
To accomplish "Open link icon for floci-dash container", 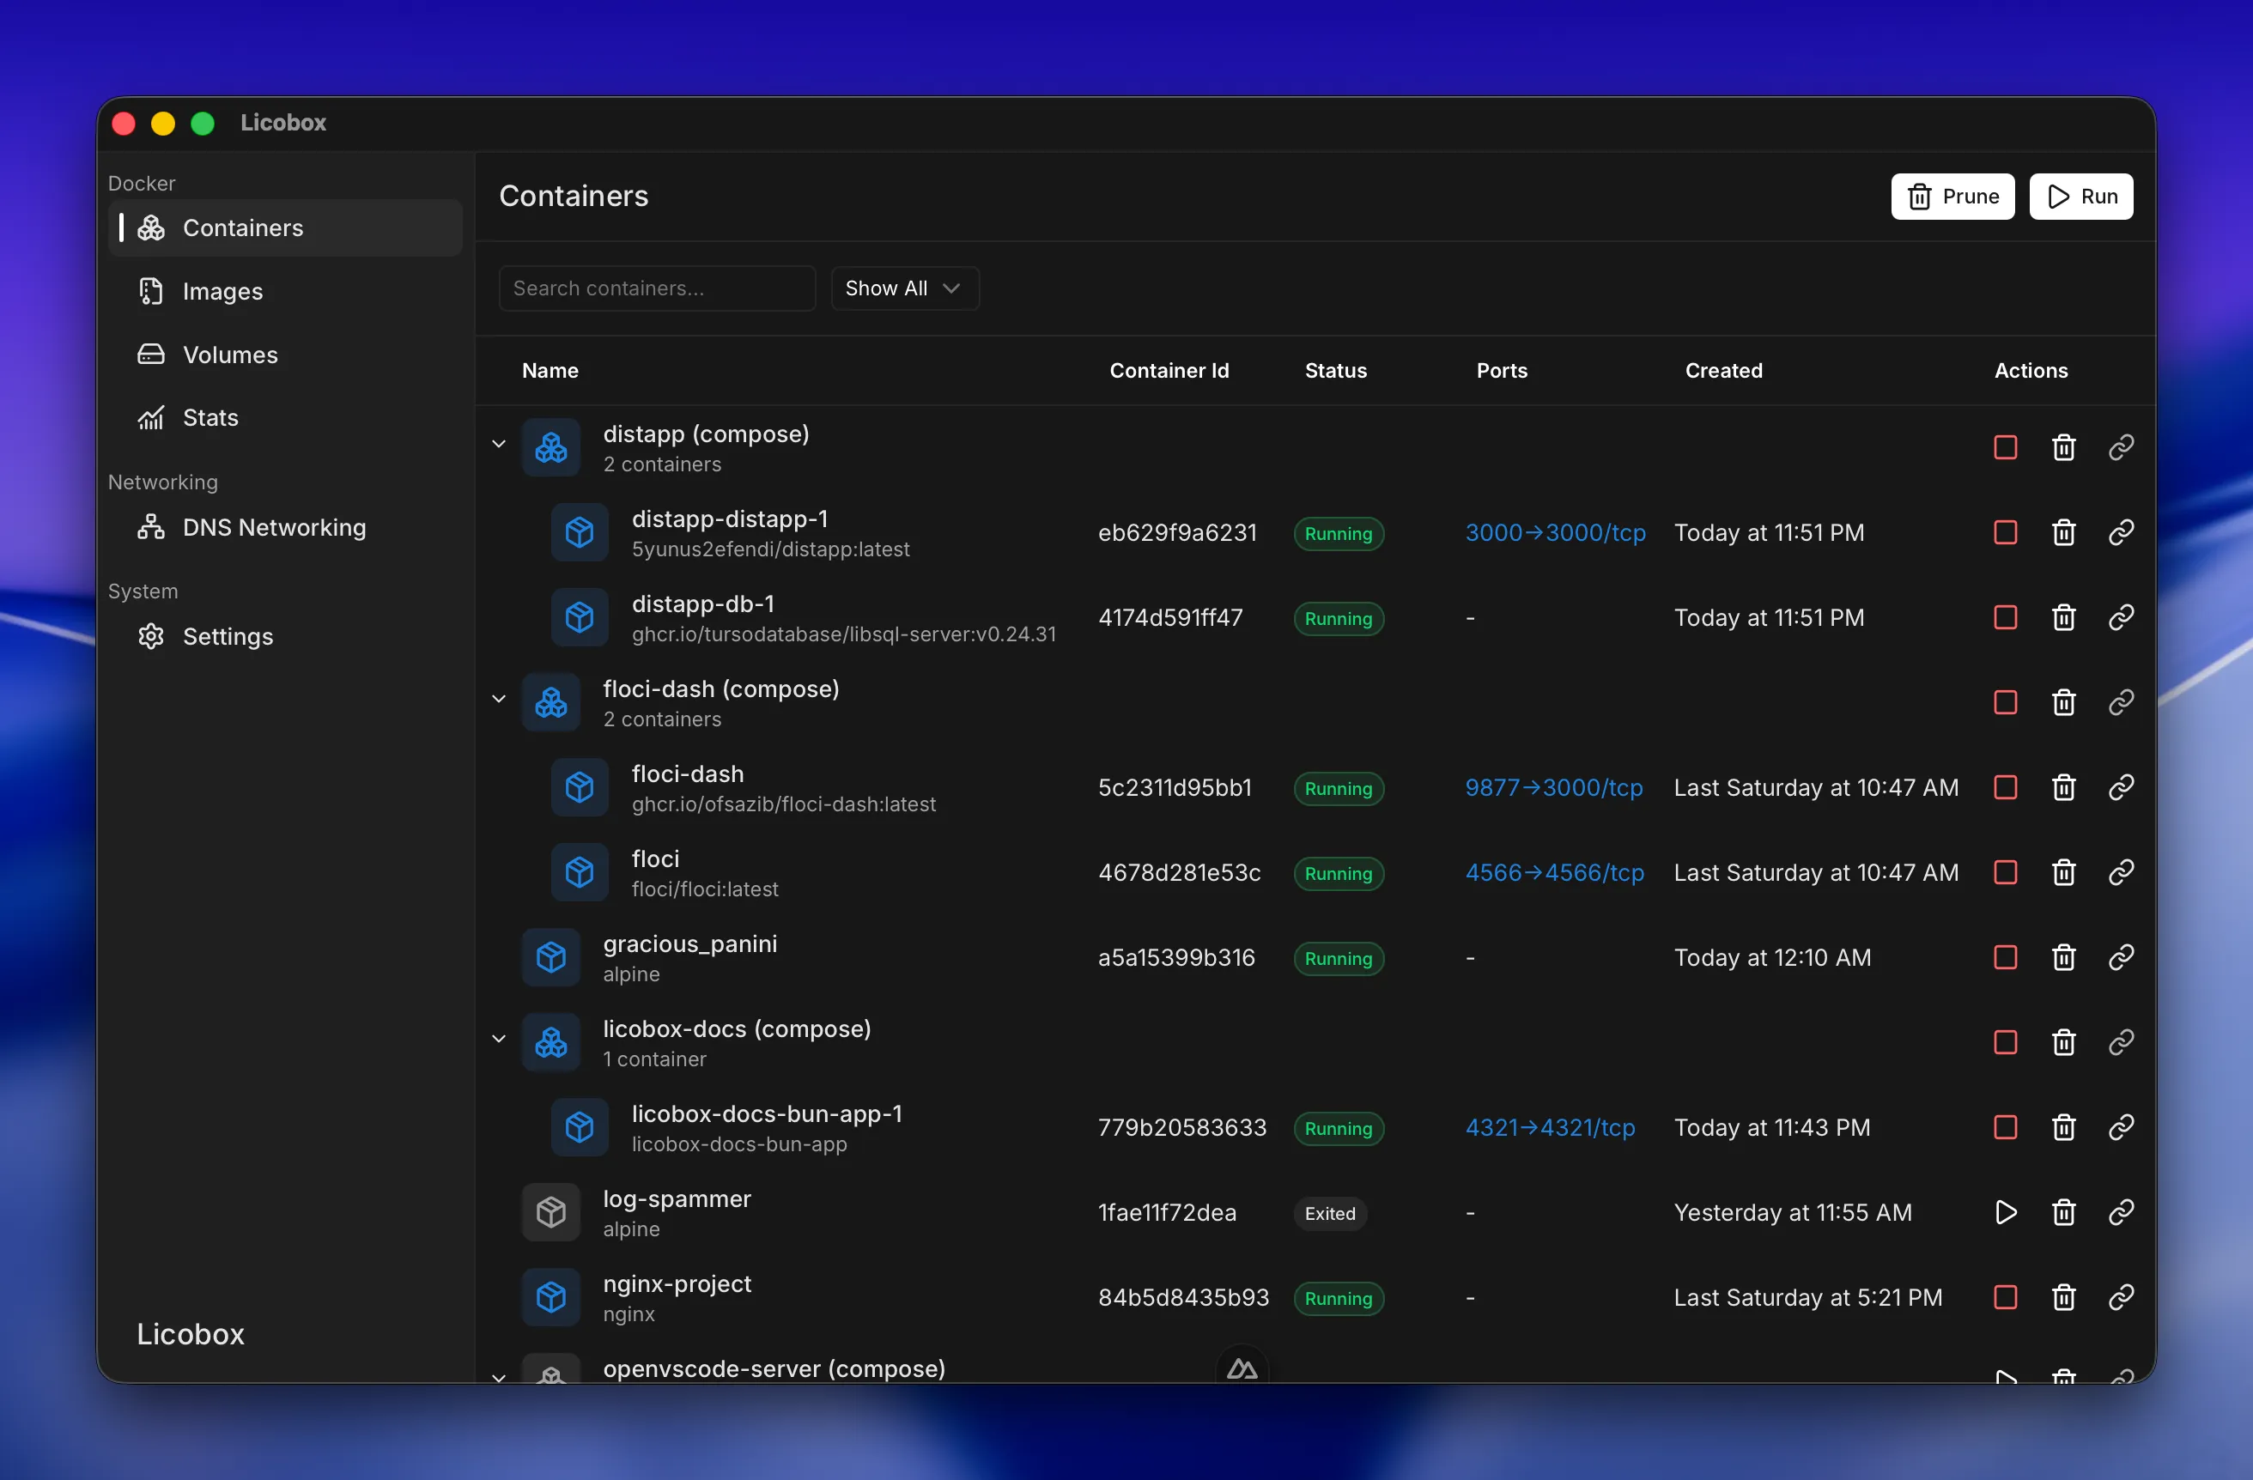I will [2122, 787].
